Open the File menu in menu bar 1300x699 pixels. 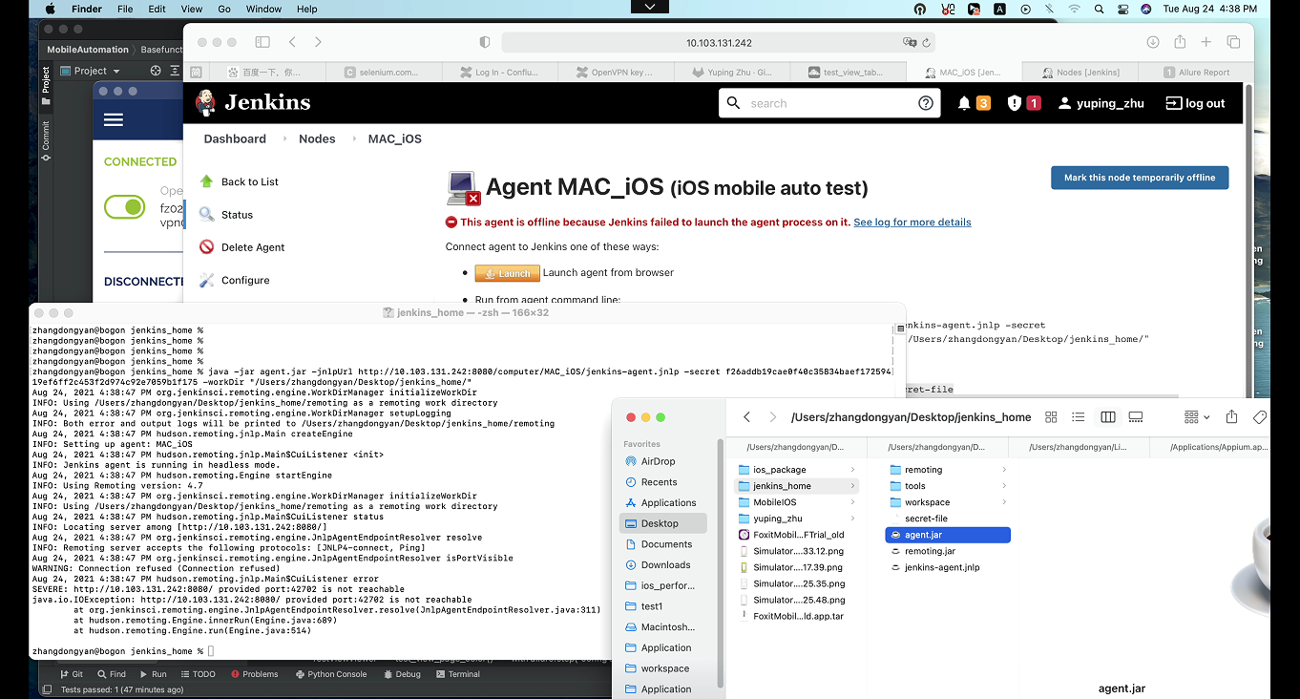[x=125, y=9]
